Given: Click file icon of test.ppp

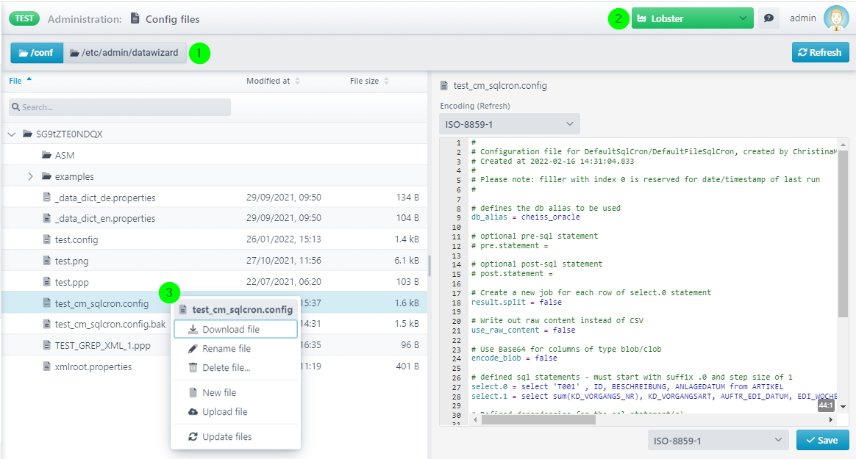Looking at the screenshot, I should tap(47, 281).
